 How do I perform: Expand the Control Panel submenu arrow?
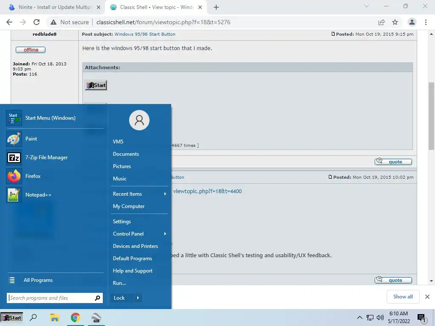tap(165, 234)
